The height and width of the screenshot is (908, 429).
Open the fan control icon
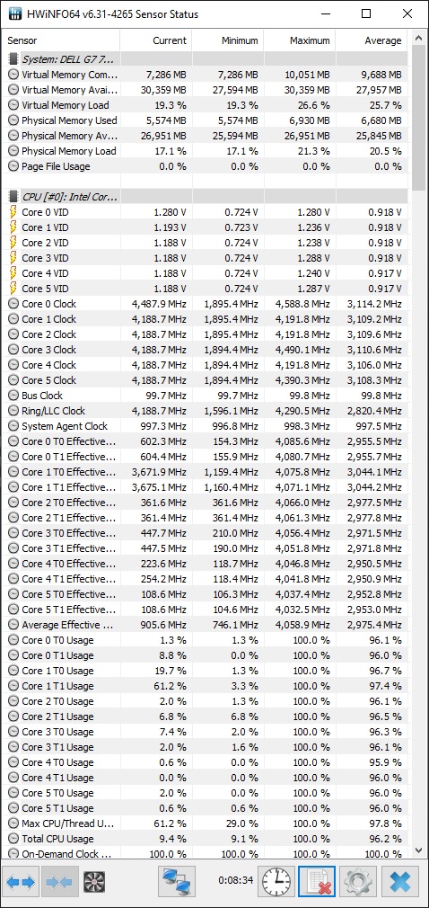pos(93,882)
